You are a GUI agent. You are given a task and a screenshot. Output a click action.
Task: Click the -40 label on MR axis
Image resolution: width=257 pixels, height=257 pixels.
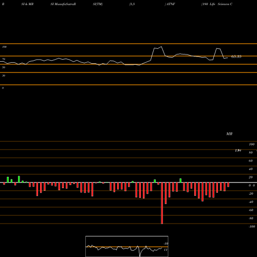[251, 202]
